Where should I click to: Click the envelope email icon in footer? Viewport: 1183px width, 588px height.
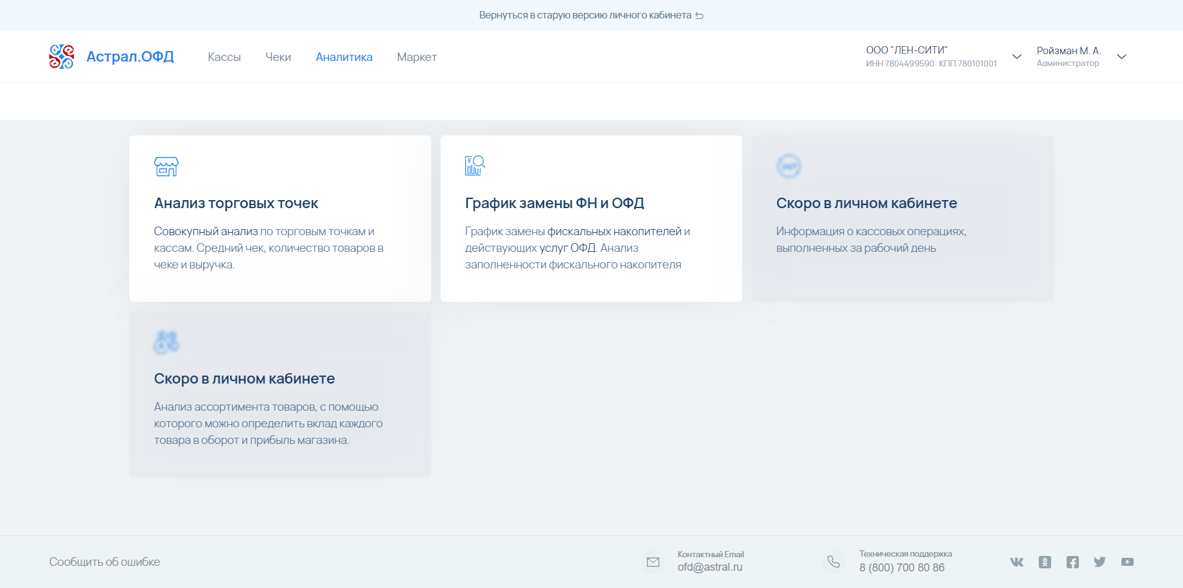[x=653, y=562]
